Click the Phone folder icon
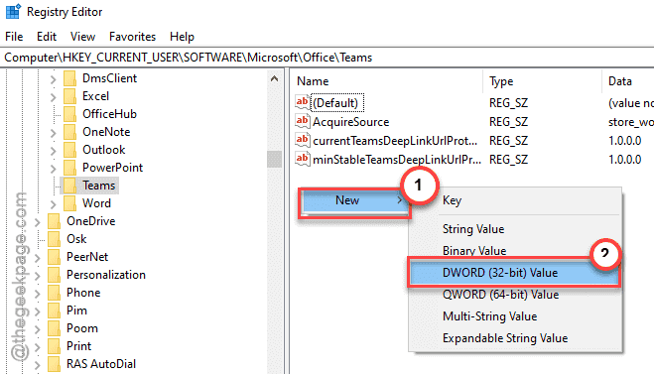 tap(55, 293)
